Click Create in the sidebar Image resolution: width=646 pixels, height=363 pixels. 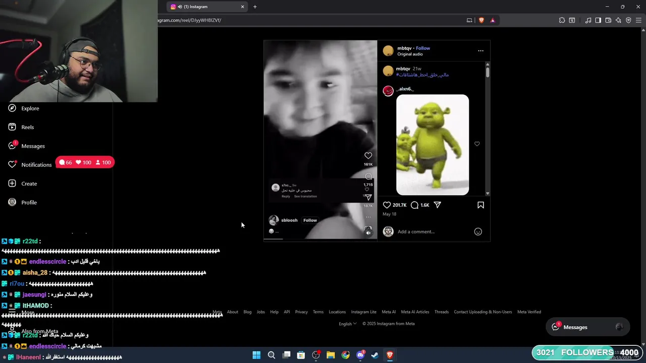click(23, 184)
